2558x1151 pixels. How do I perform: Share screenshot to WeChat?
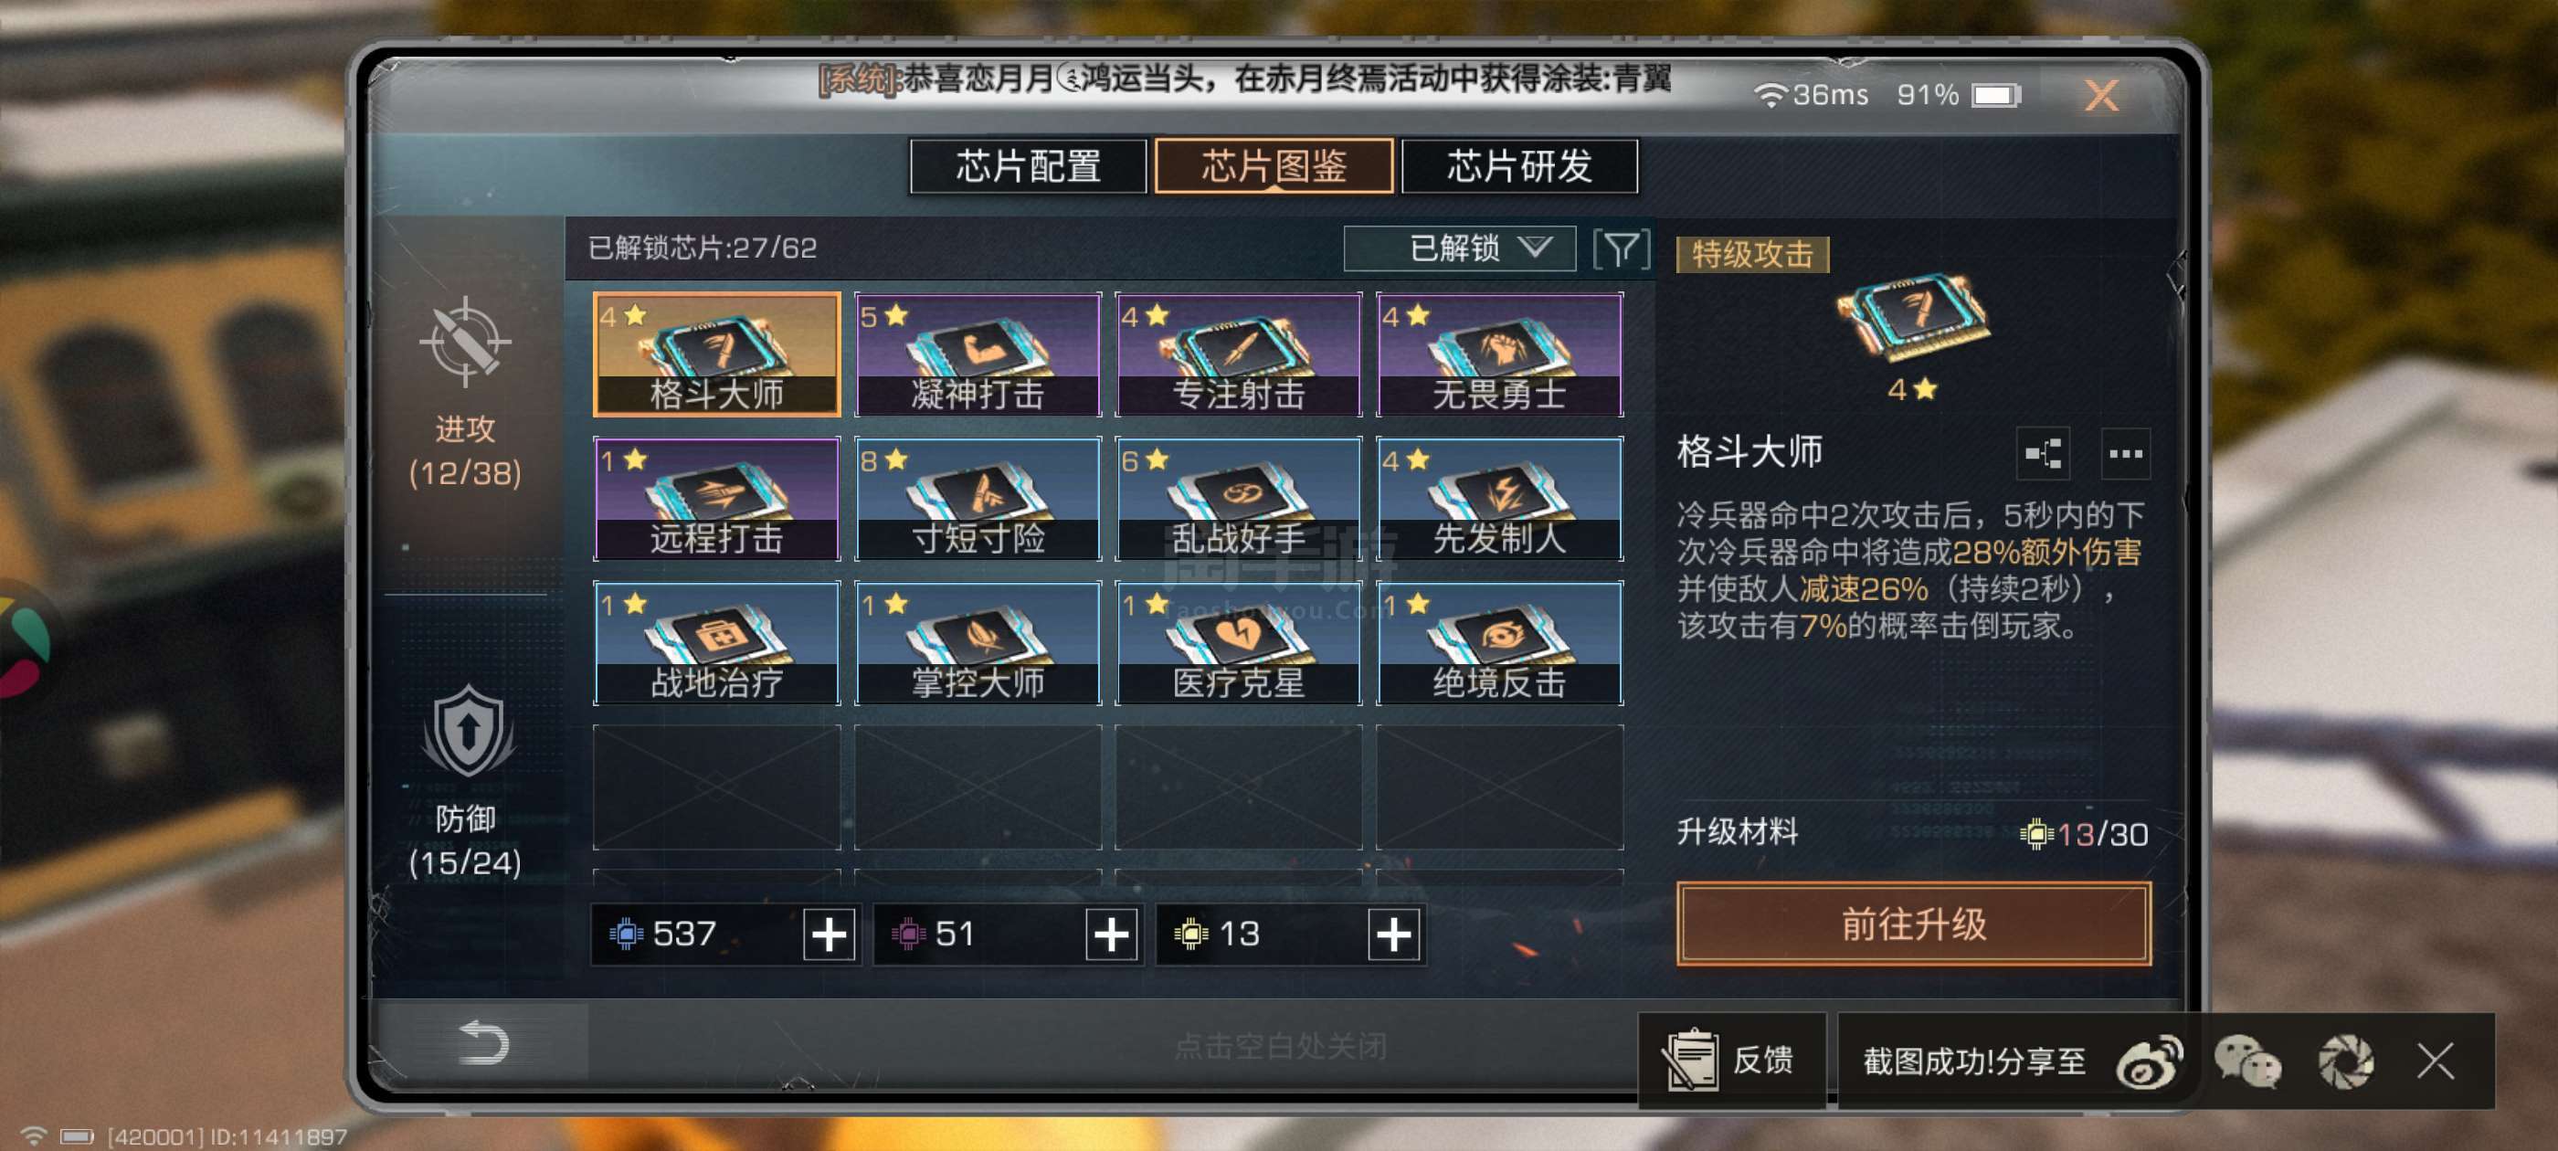pyautogui.click(x=2246, y=1061)
